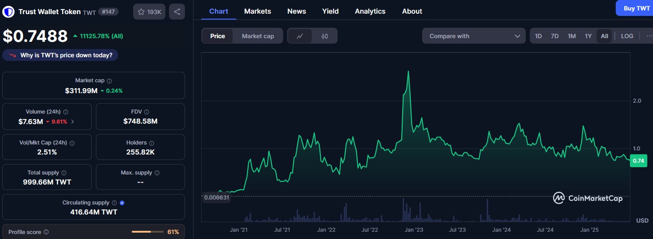Switch chart to line view icon
This screenshot has width=653, height=239.
(300, 36)
